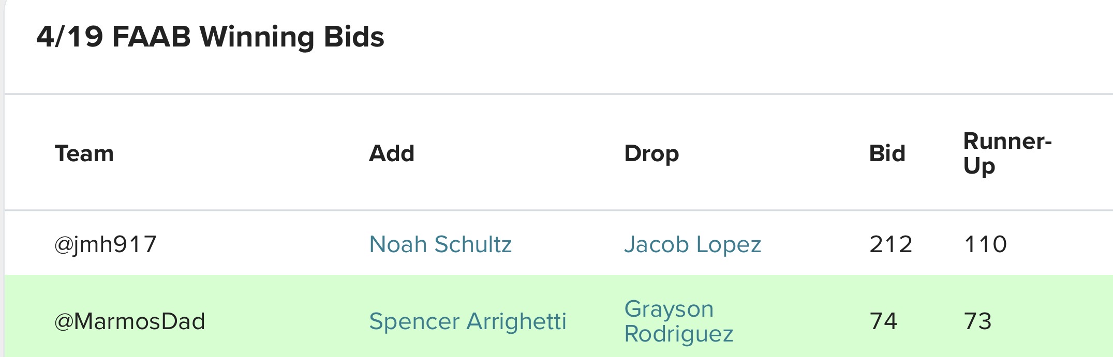Click the 4/19 FAAB Winning Bids title
This screenshot has height=357, width=1113.
click(x=210, y=37)
